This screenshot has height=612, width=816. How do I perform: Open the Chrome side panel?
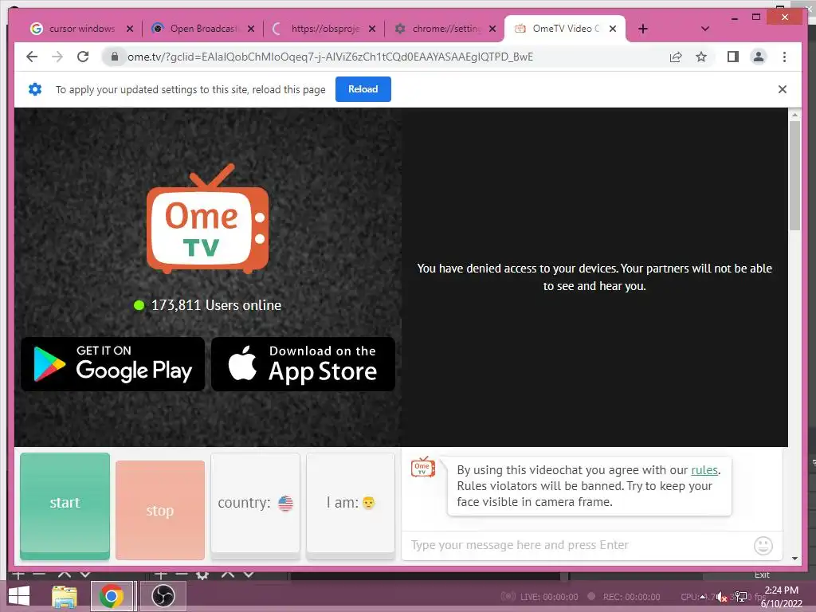(x=733, y=57)
